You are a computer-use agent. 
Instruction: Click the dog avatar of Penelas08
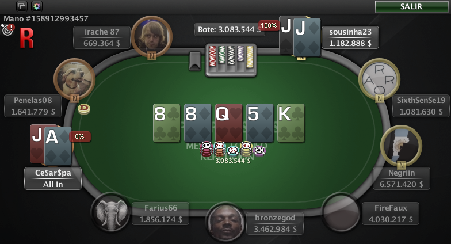click(x=75, y=79)
